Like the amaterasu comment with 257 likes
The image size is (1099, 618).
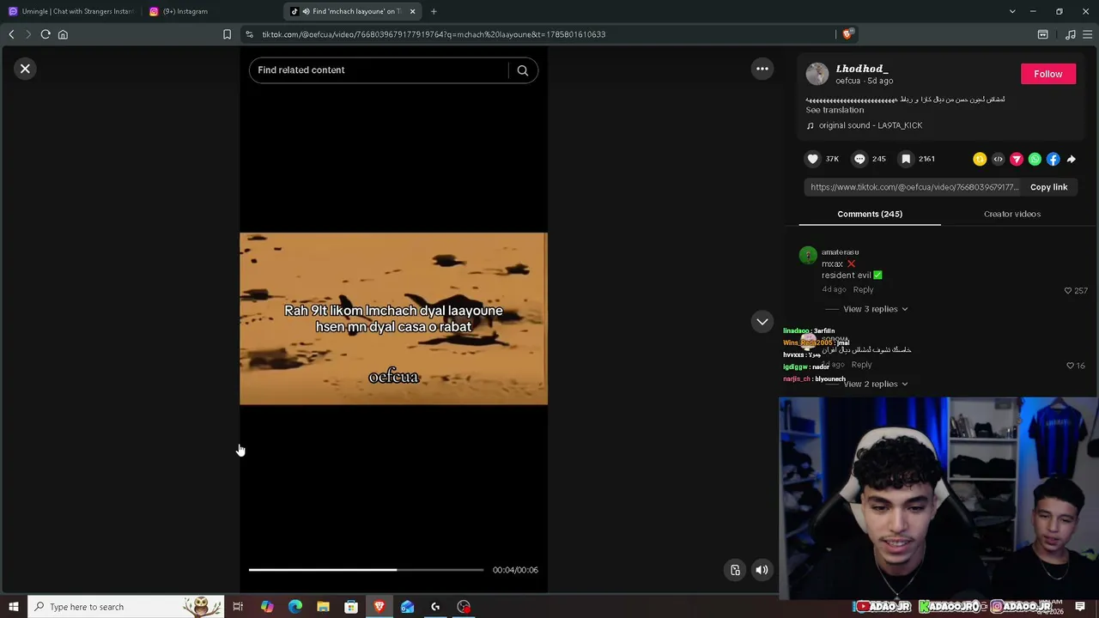coord(1068,290)
